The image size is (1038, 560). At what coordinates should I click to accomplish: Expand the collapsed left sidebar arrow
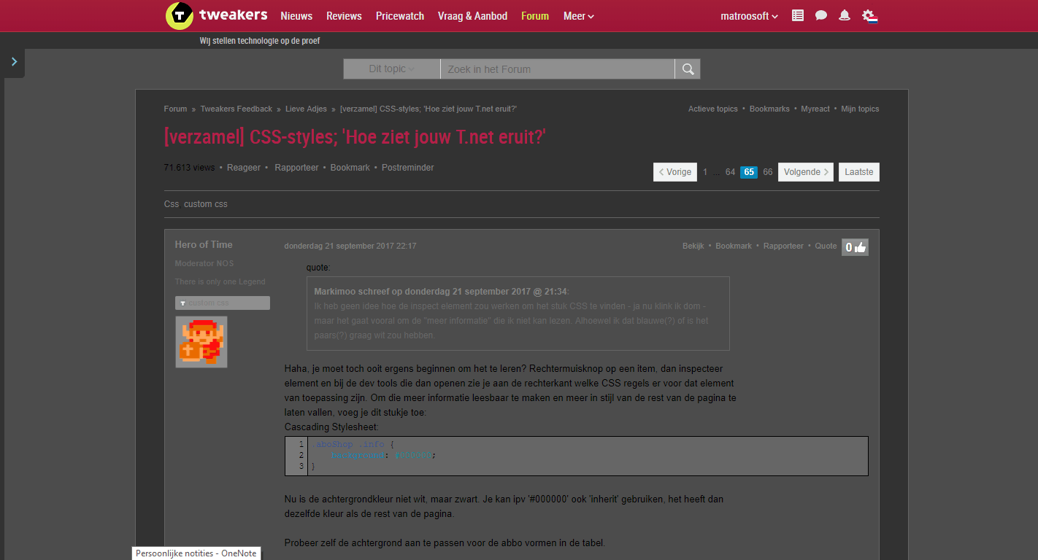coord(13,63)
